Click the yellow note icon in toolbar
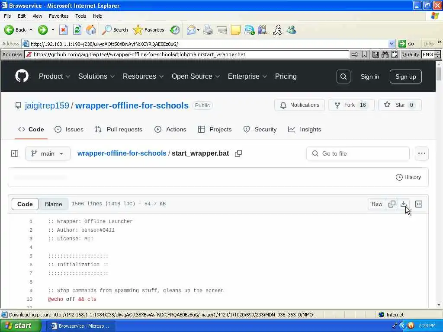Viewport: 443px width, 332px height. point(236,30)
